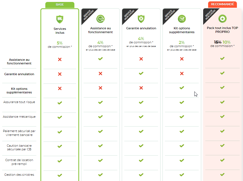Image resolution: width=243 pixels, height=181 pixels.
Task: Click the 10% commission price on the recommended pack
Action: pyautogui.click(x=227, y=42)
